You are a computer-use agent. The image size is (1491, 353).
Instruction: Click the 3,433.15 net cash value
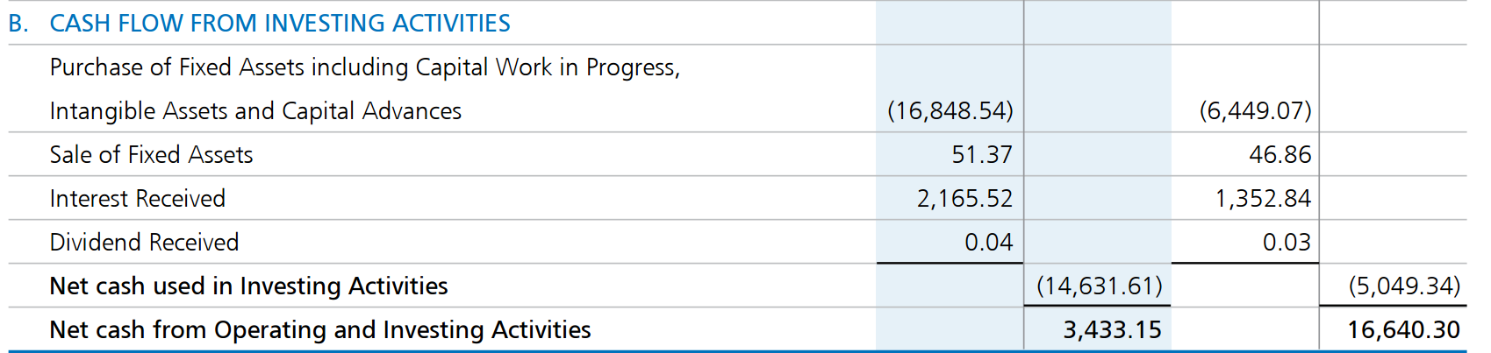click(x=1112, y=330)
